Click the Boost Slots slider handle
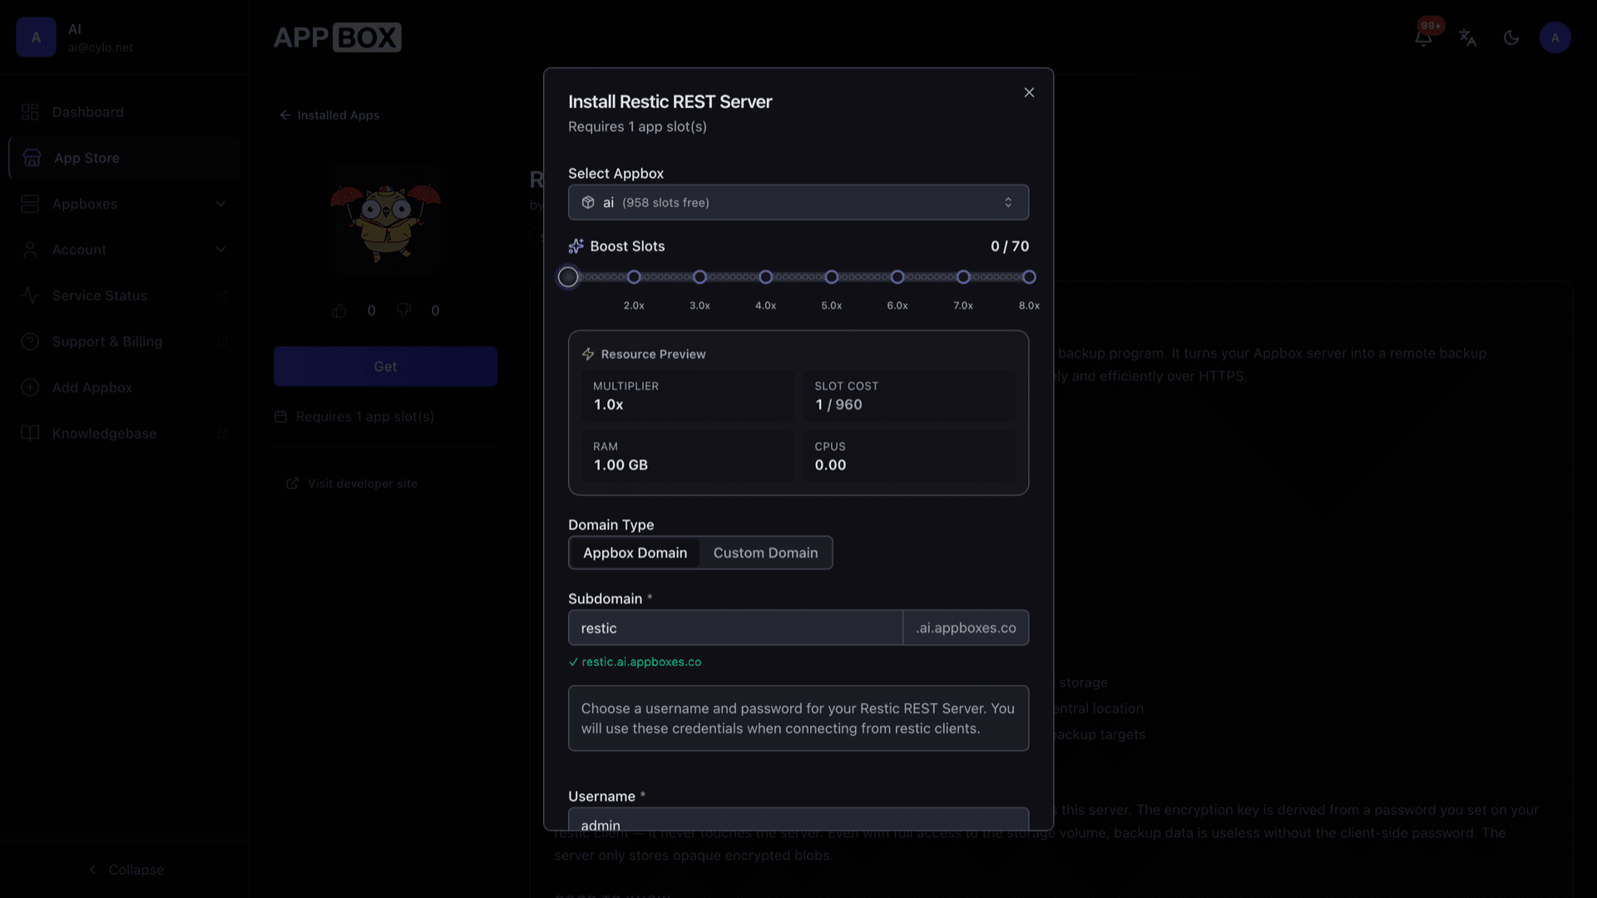1597x898 pixels. (x=568, y=277)
